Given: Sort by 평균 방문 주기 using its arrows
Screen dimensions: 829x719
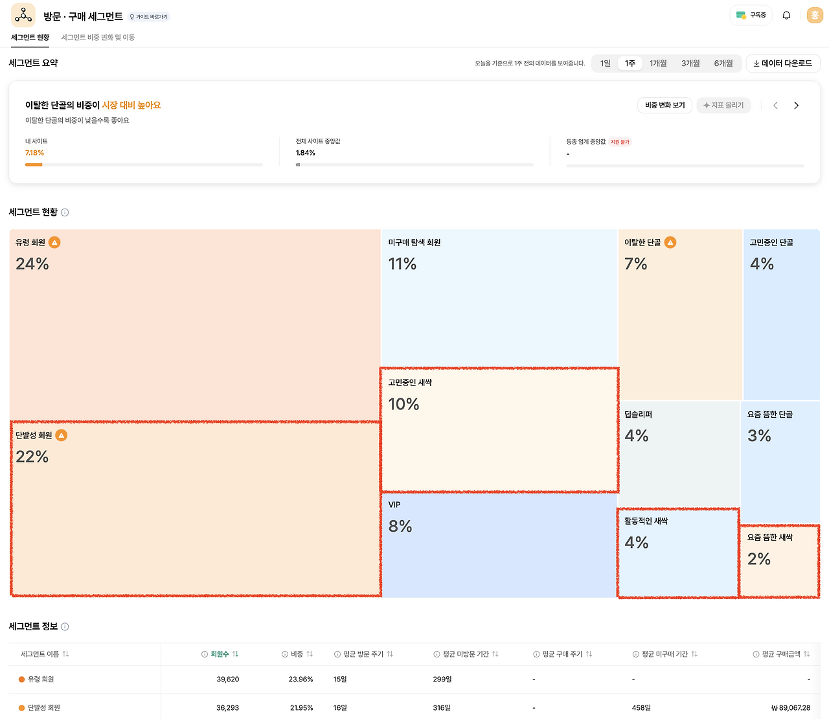Looking at the screenshot, I should (390, 654).
